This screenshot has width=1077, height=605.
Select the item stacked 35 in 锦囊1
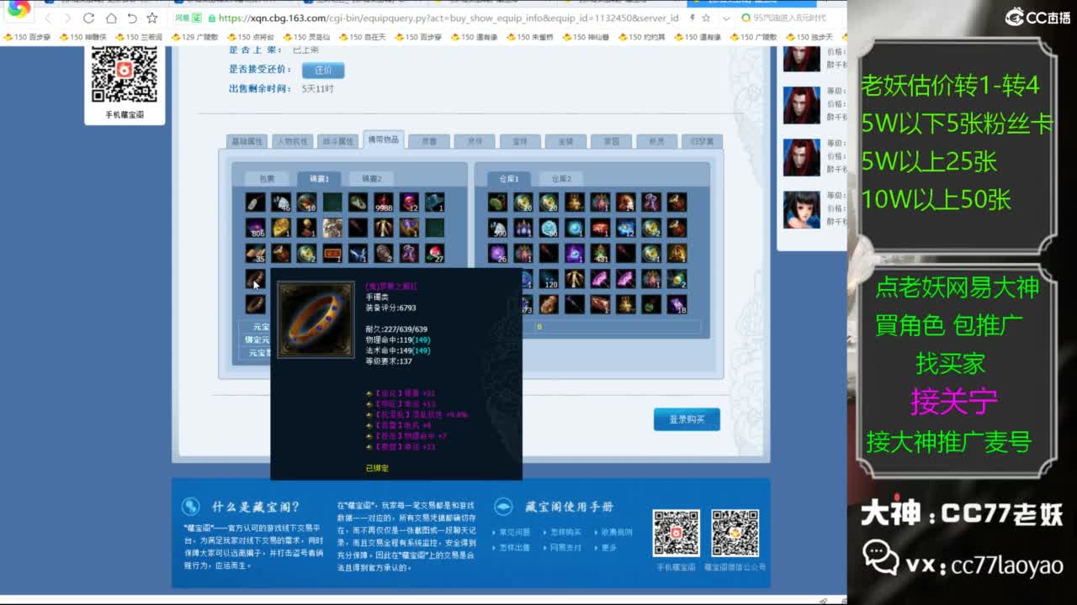256,253
